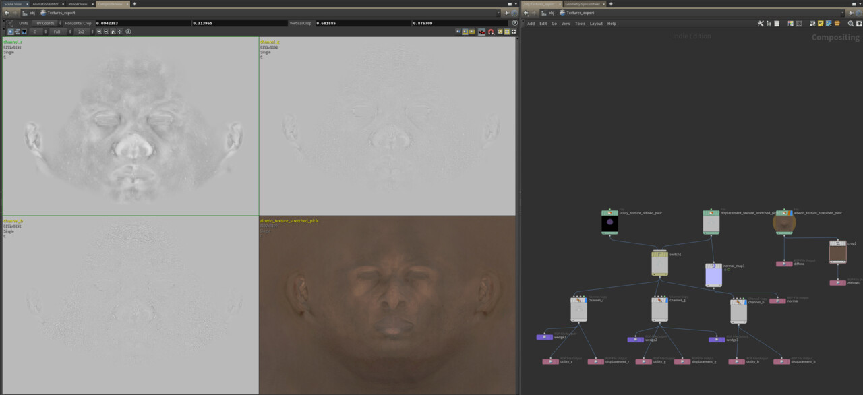Click Textures_export in the network path bar

pos(581,13)
